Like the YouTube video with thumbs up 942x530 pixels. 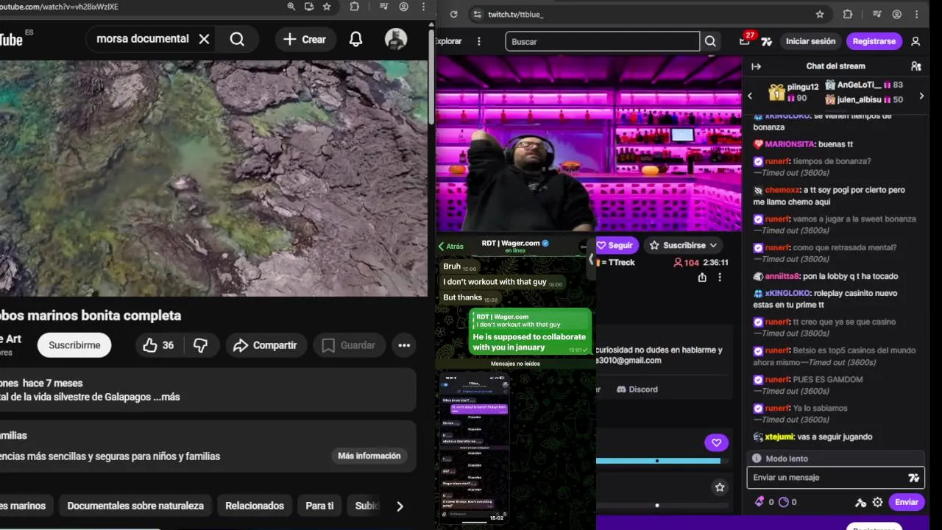click(x=158, y=345)
